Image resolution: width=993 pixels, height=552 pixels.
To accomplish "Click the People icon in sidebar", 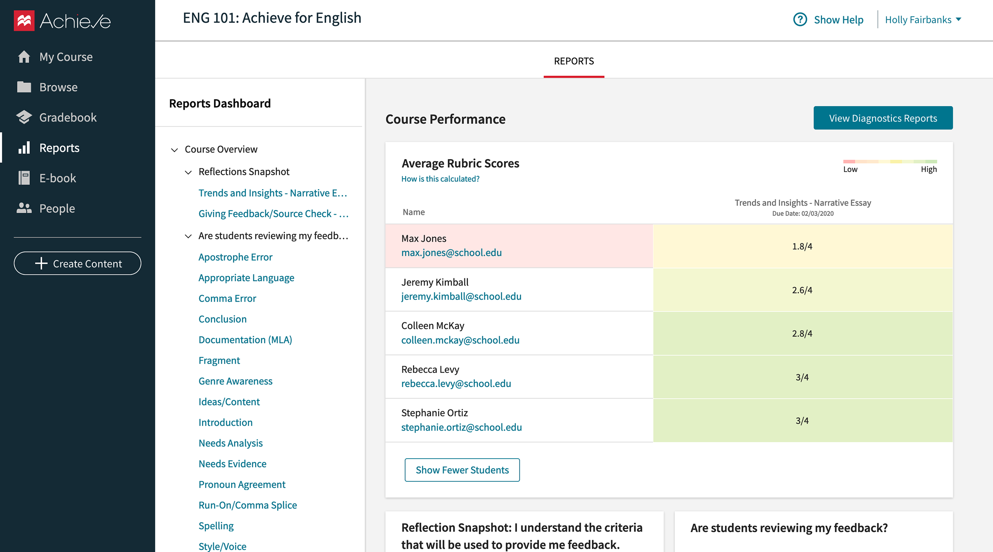I will (24, 208).
